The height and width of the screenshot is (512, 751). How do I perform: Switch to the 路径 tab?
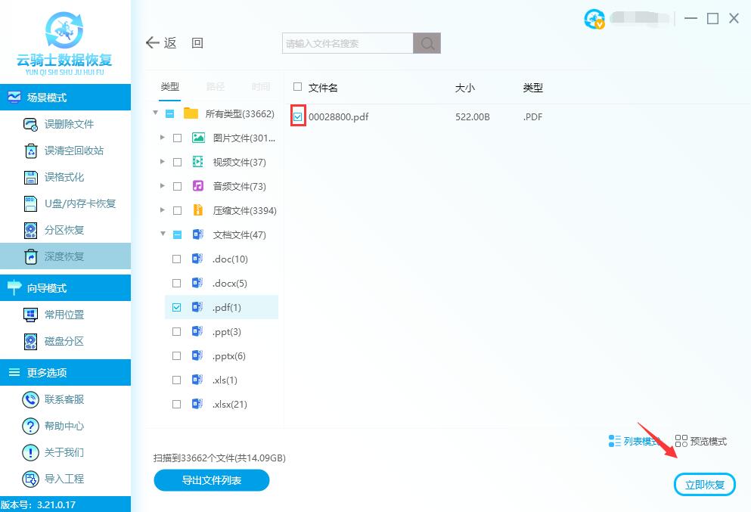216,87
